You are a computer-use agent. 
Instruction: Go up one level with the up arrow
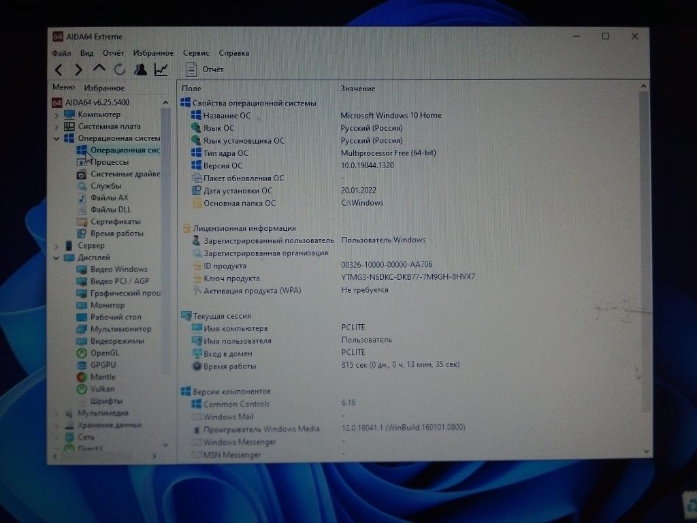pyautogui.click(x=99, y=69)
